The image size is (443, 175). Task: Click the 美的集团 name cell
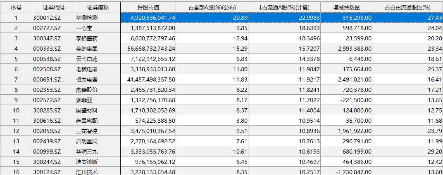[x=98, y=49]
